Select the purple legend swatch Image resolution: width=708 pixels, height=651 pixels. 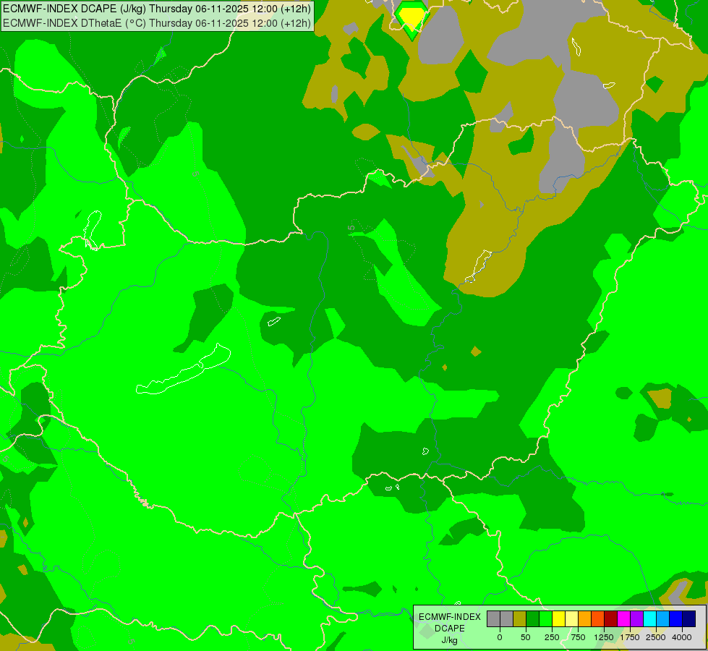637,619
